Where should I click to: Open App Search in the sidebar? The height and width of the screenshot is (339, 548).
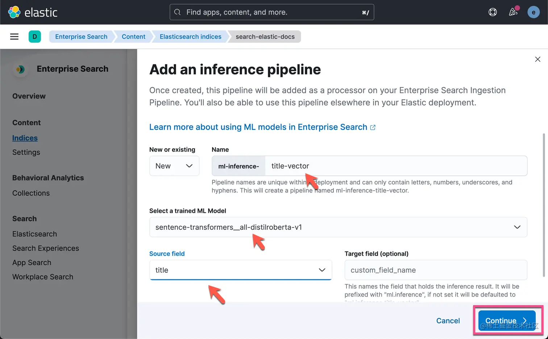[x=32, y=263]
